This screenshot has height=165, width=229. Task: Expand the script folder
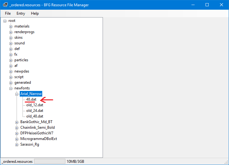point(11,77)
